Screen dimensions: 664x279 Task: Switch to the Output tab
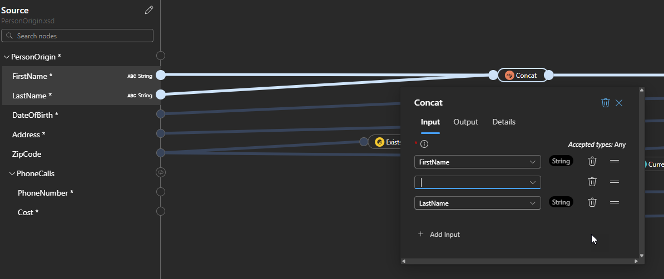pos(465,122)
